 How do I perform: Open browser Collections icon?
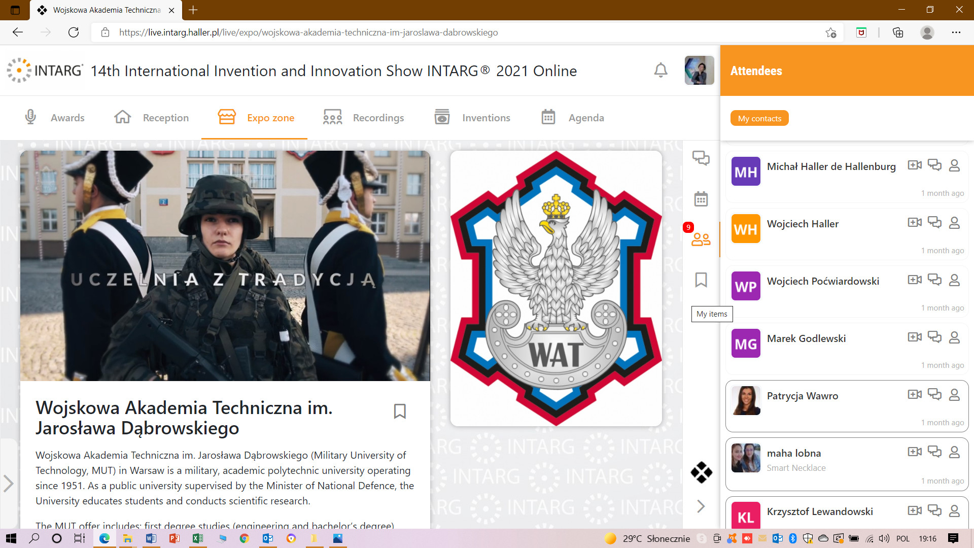click(898, 32)
